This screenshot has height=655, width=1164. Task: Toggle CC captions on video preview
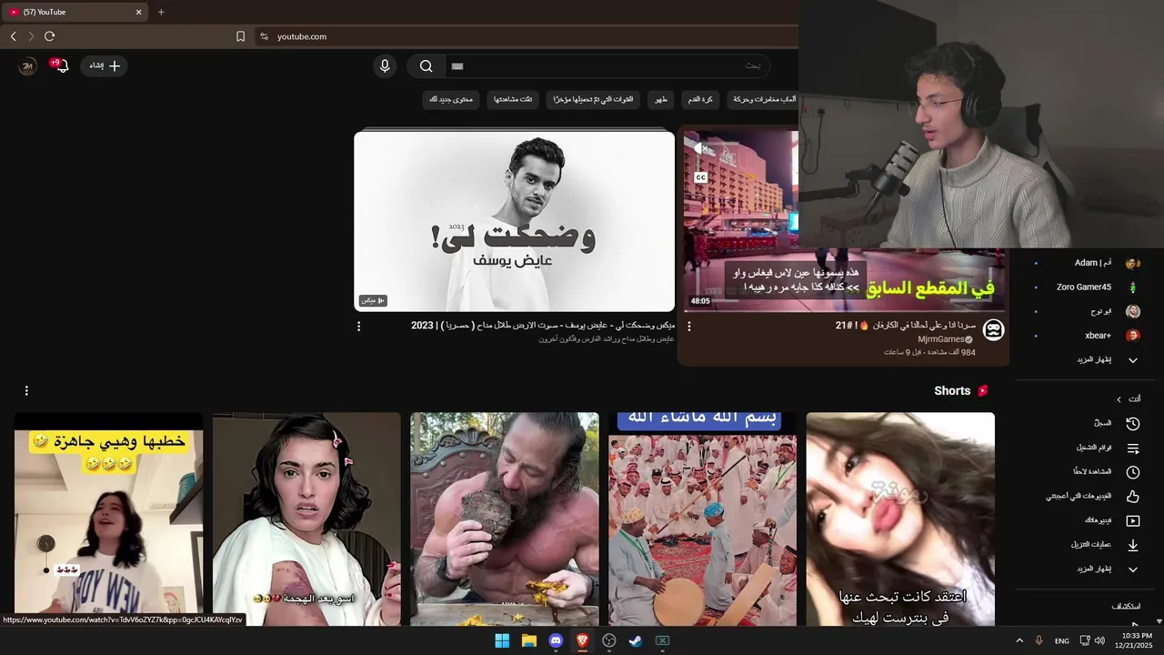[701, 177]
